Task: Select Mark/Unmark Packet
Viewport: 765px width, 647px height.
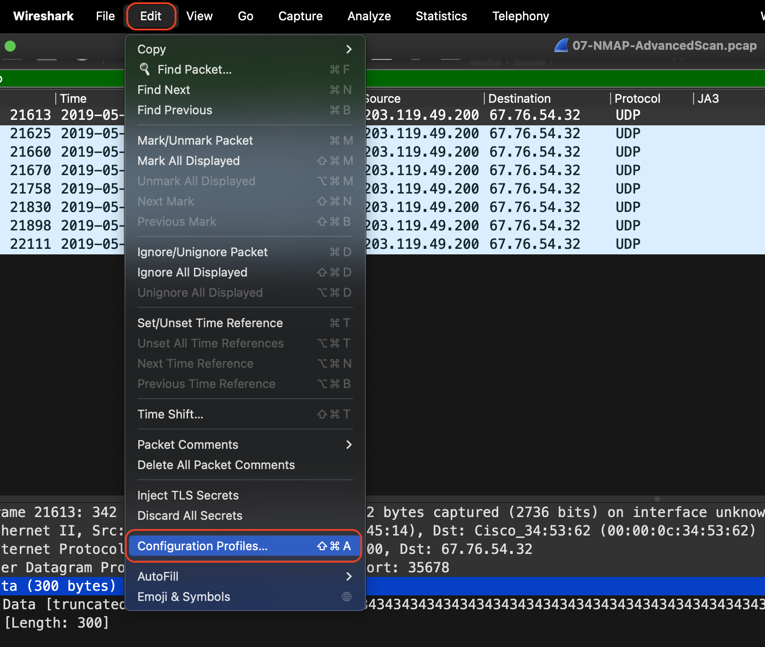Action: [x=245, y=141]
